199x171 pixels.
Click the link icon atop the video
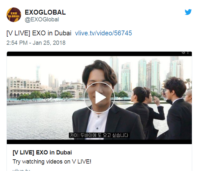[x=183, y=53]
